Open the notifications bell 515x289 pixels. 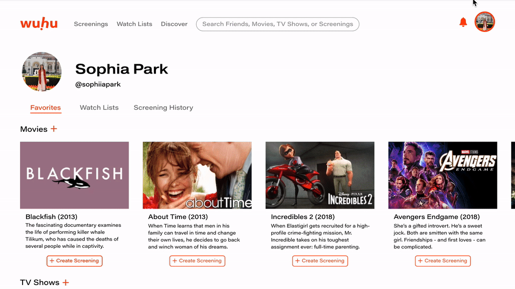click(463, 22)
